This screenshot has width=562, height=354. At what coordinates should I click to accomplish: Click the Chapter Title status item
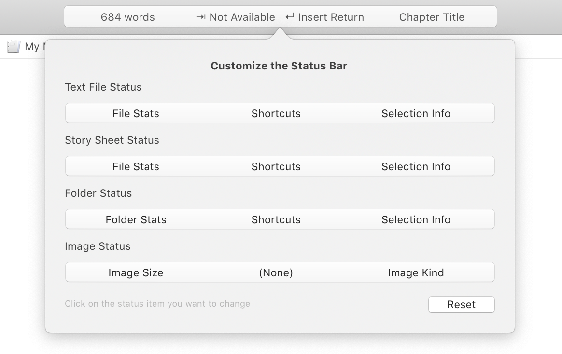(x=432, y=17)
